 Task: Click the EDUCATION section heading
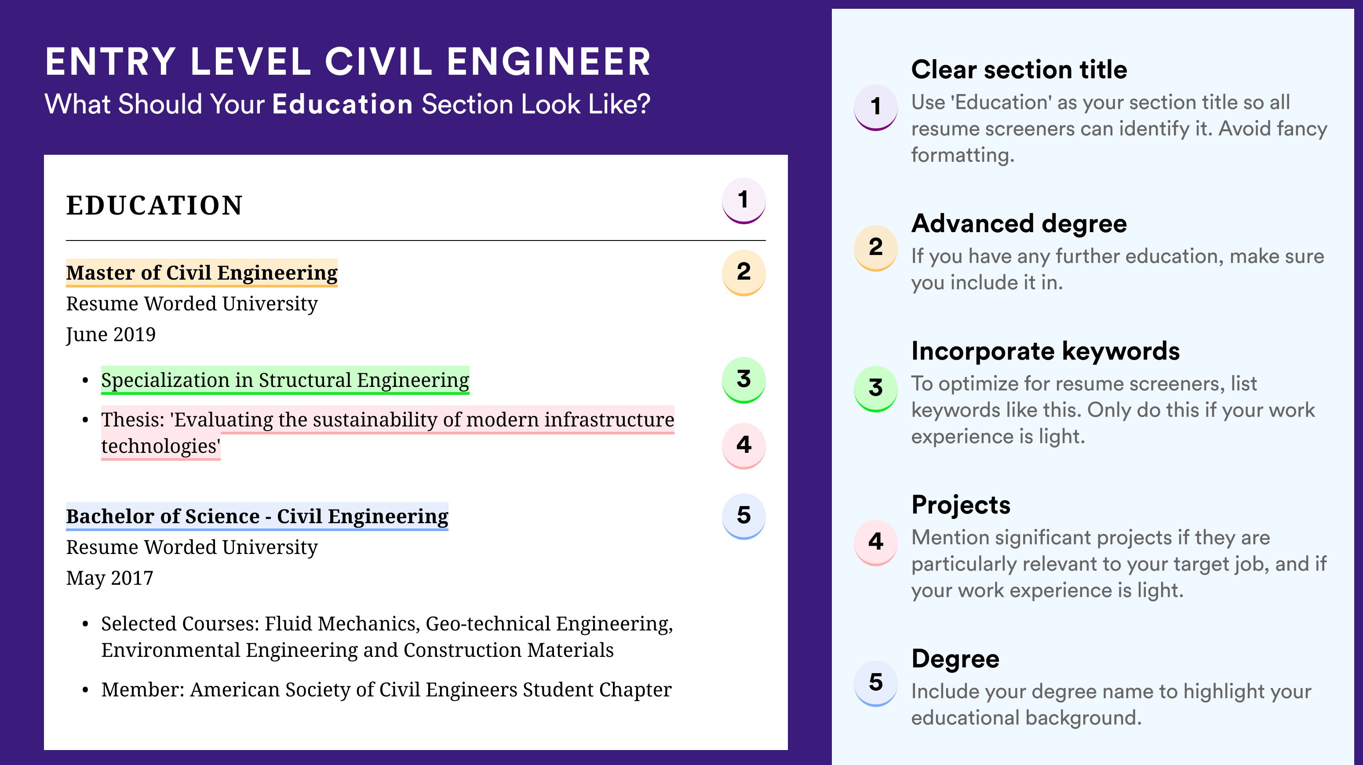tap(154, 205)
